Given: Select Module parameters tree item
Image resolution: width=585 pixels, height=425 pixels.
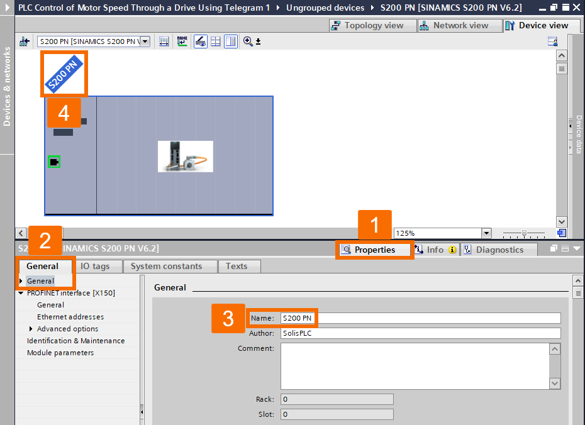Looking at the screenshot, I should click(60, 353).
